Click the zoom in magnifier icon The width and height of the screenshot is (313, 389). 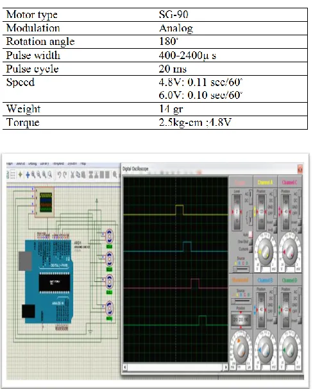[x=33, y=175]
